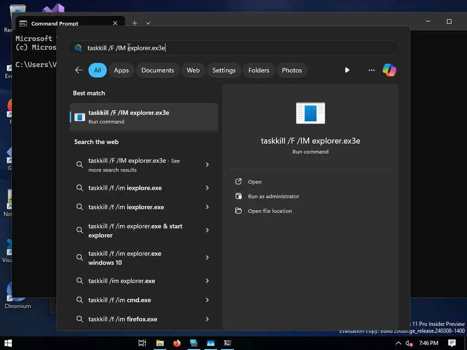Viewport: 467px width, 350px height.
Task: Expand chevron for firefox.exe suggestion
Action: point(207,319)
